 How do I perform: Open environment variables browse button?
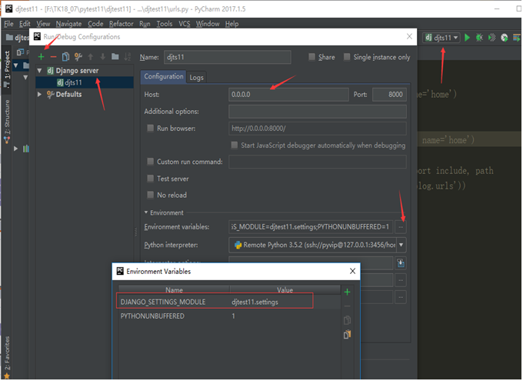(x=401, y=227)
